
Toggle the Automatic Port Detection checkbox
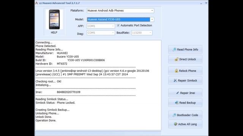(118, 25)
